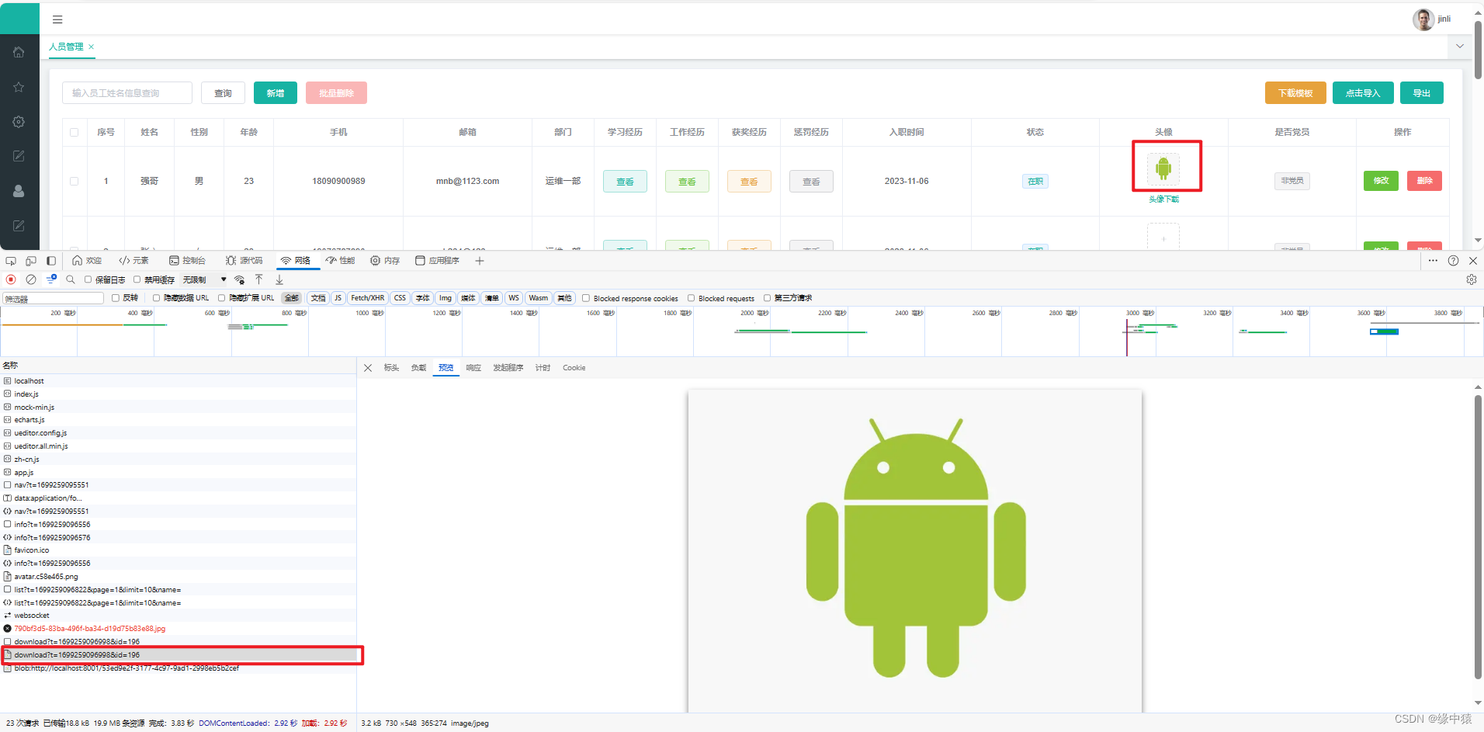1484x732 pixels.
Task: Toggle the network filter funnel icon
Action: (51, 279)
